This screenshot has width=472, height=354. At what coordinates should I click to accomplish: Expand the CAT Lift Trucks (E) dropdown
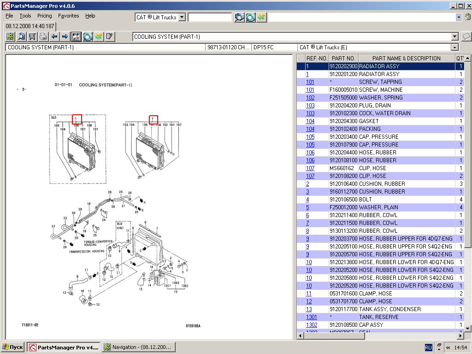[455, 47]
